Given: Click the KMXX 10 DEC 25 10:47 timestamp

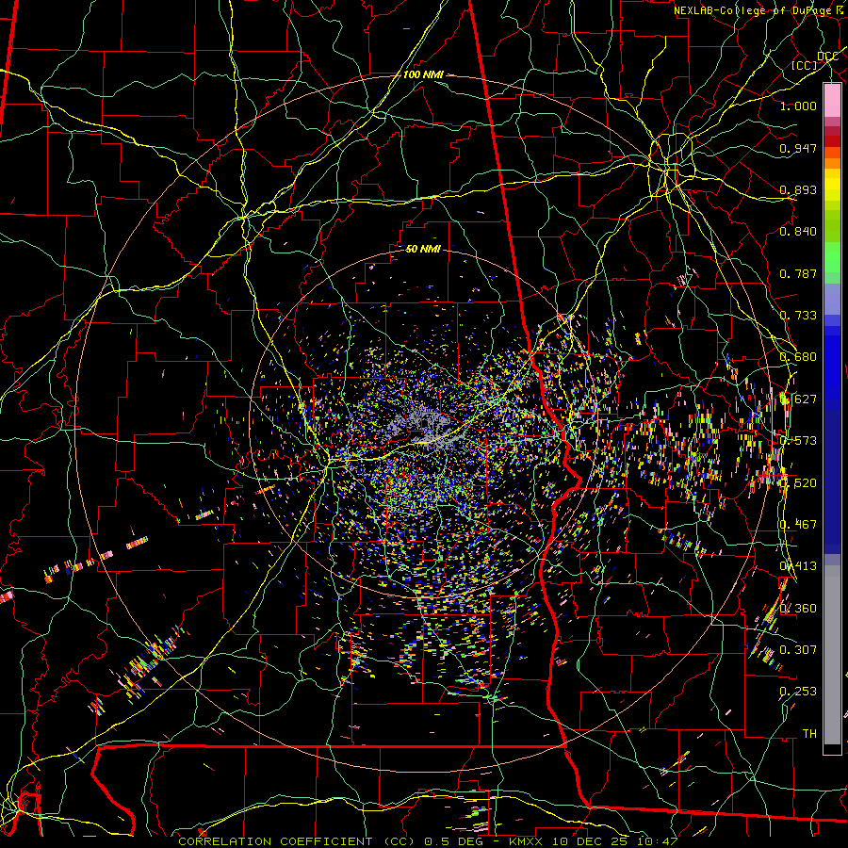Looking at the screenshot, I should [593, 841].
